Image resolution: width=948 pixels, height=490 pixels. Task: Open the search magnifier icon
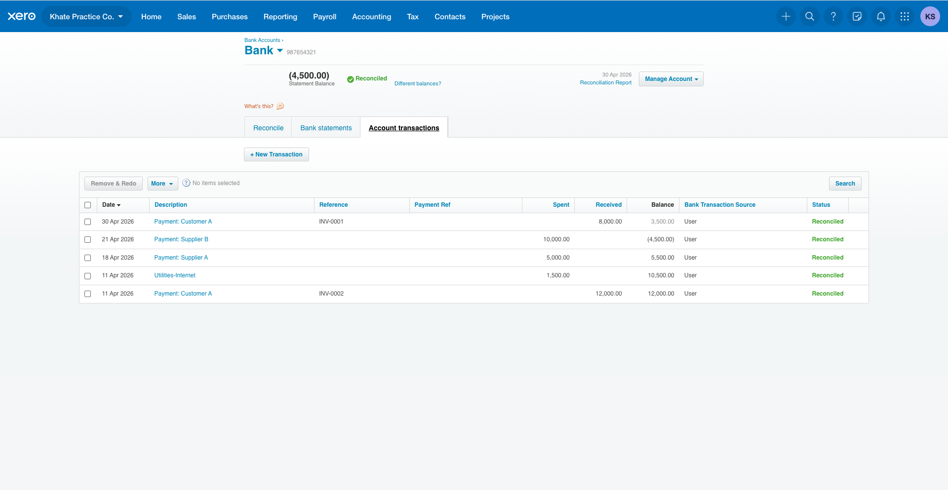pyautogui.click(x=810, y=16)
